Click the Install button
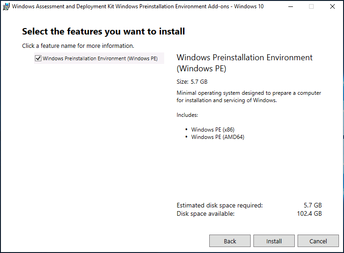 pos(274,241)
